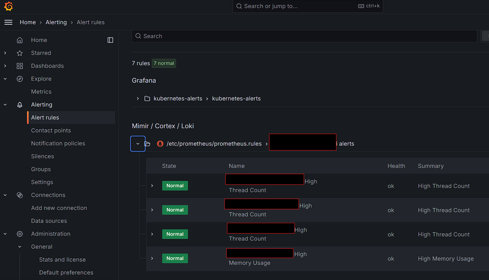Click the Alerting bell icon
The height and width of the screenshot is (280, 489).
[20, 105]
